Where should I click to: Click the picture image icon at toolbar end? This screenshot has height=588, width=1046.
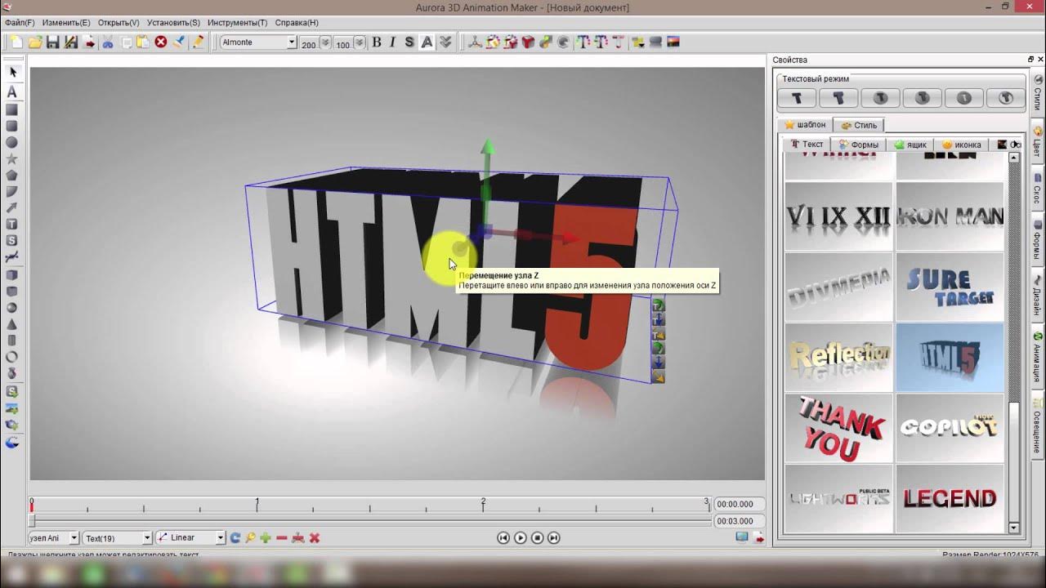click(674, 42)
